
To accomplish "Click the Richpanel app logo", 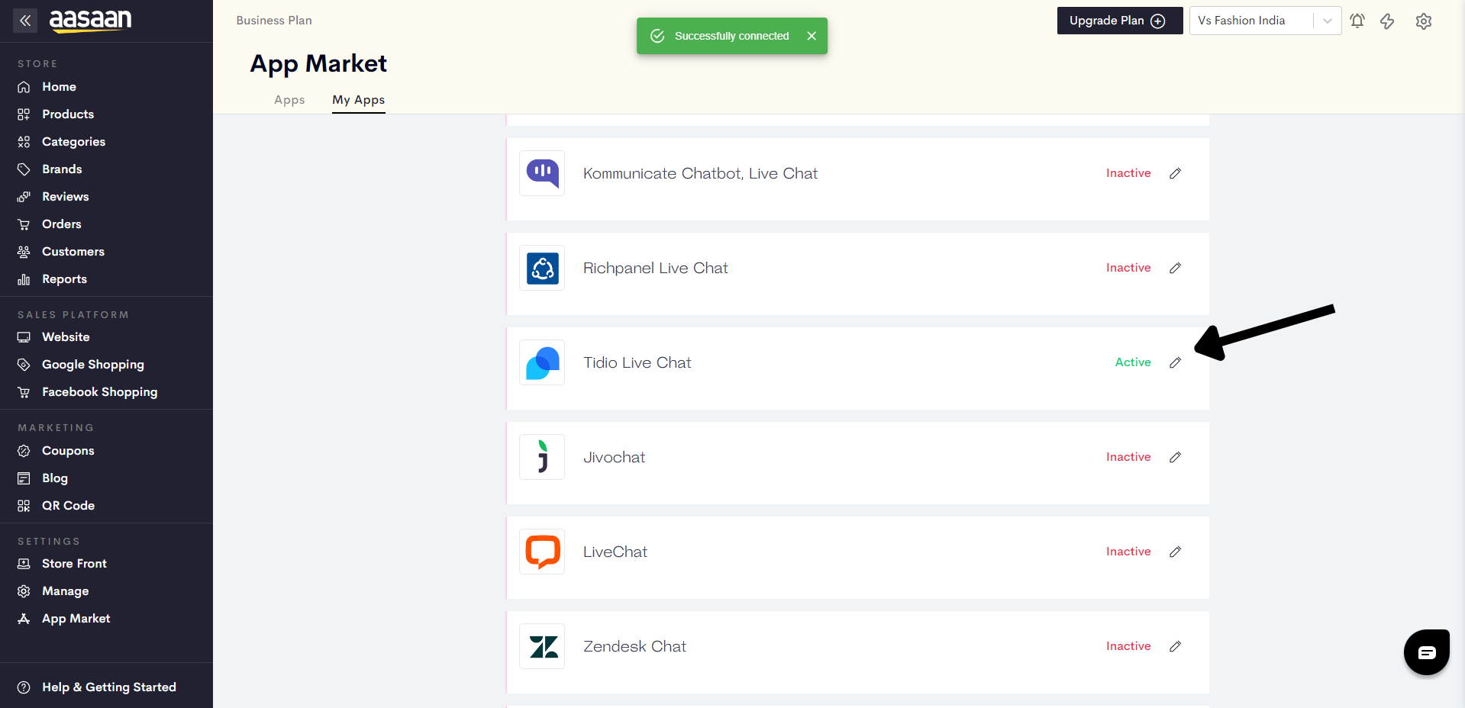I will click(x=542, y=268).
